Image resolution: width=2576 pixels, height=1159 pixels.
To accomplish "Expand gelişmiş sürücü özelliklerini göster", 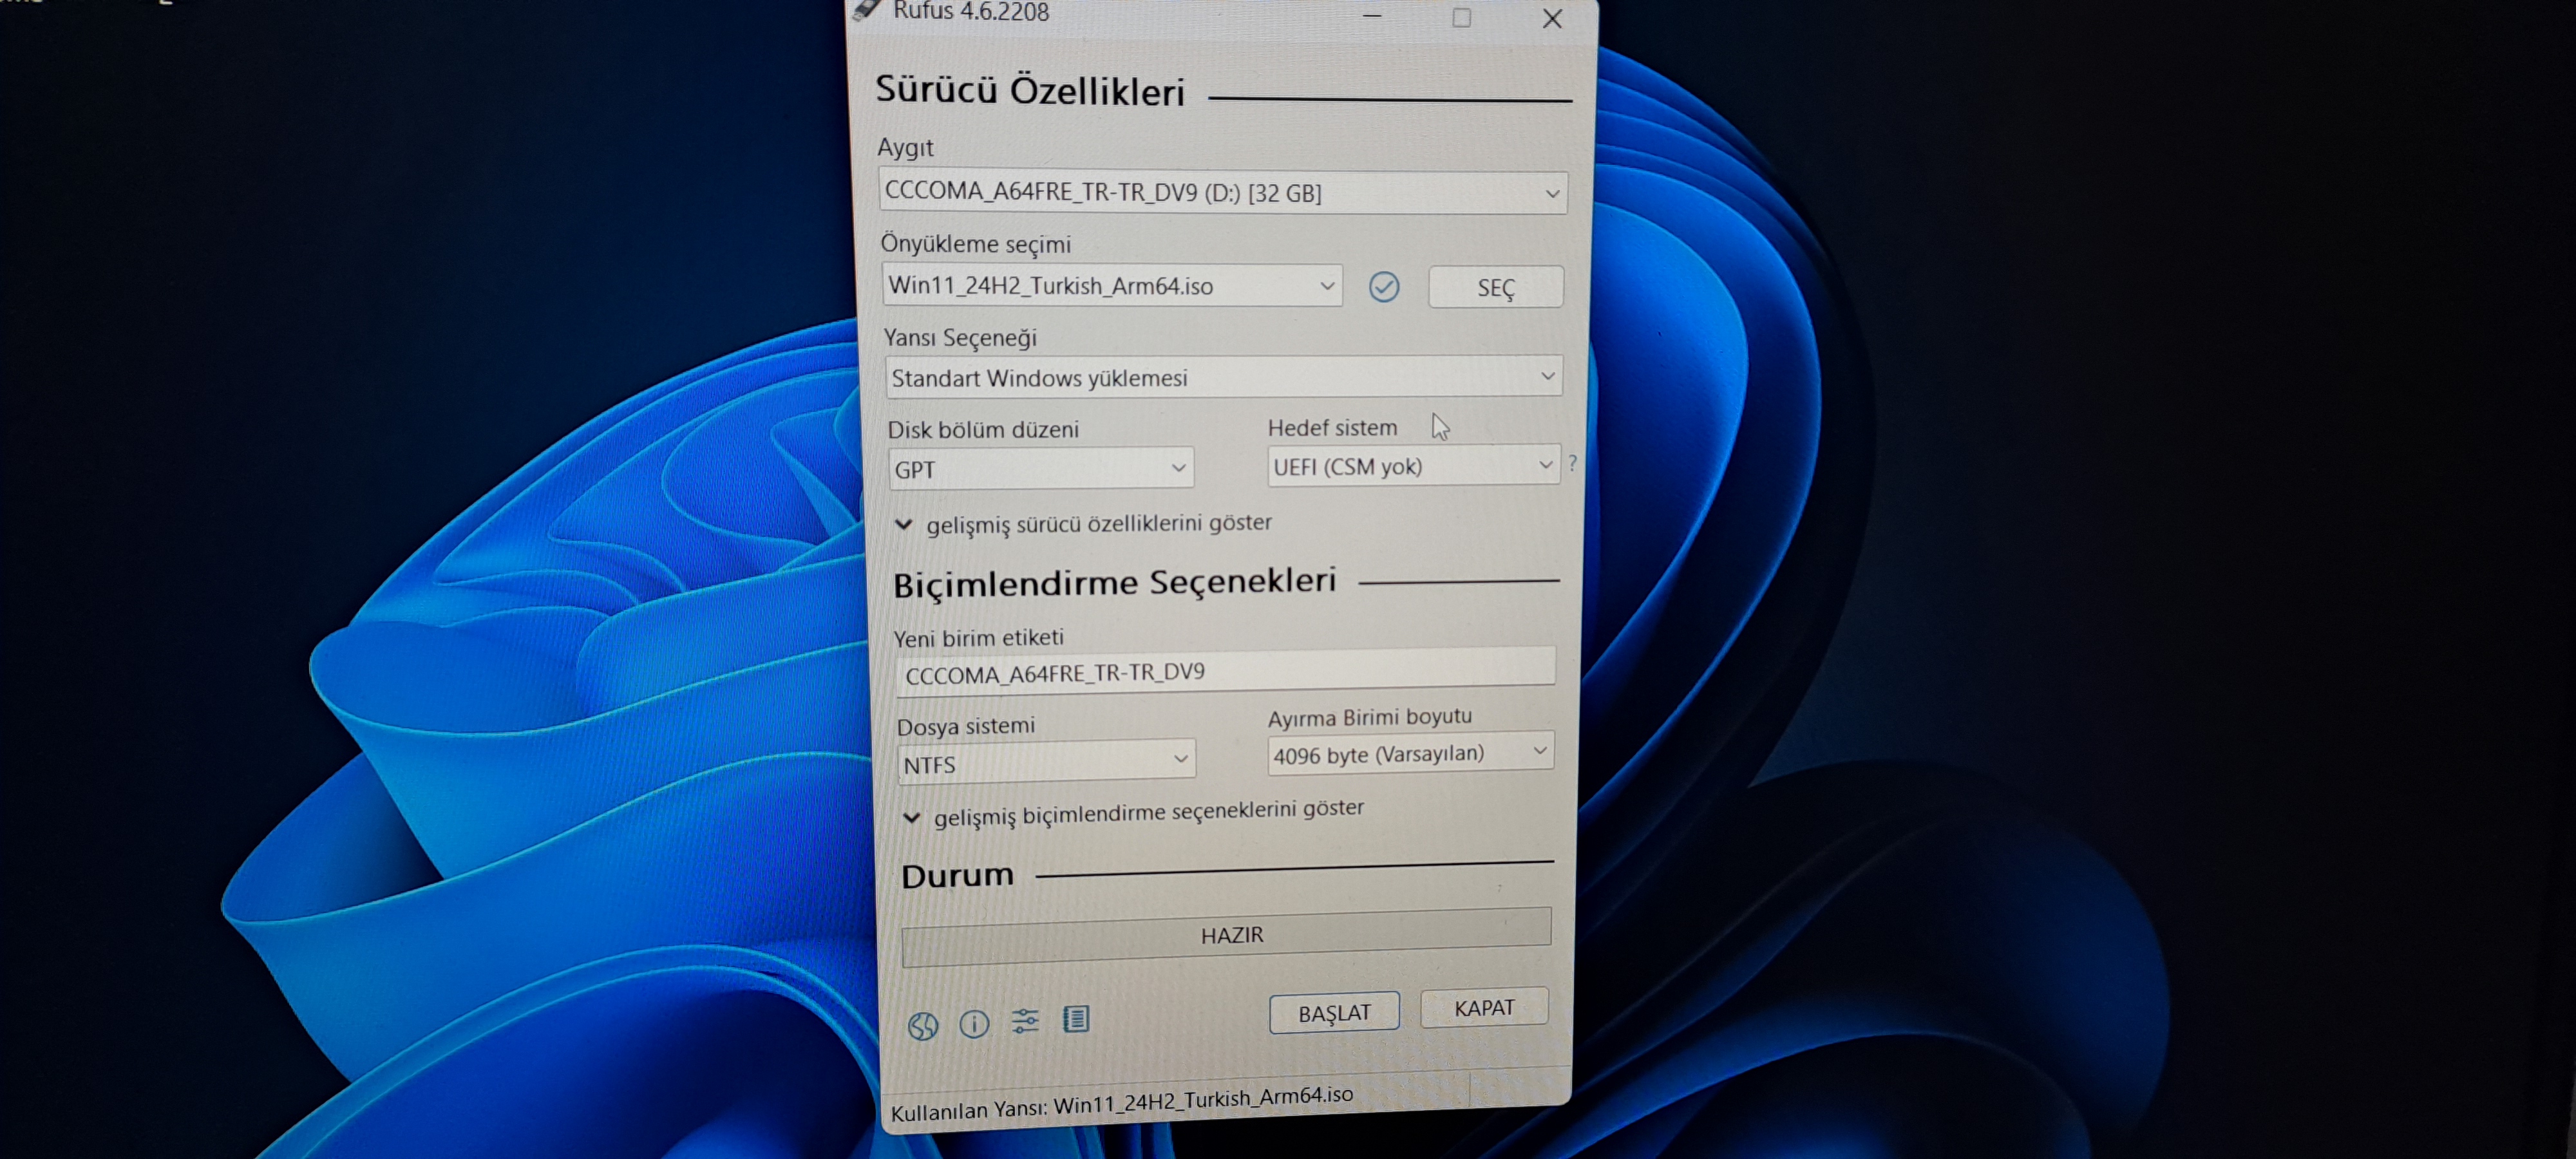I will pyautogui.click(x=1087, y=523).
